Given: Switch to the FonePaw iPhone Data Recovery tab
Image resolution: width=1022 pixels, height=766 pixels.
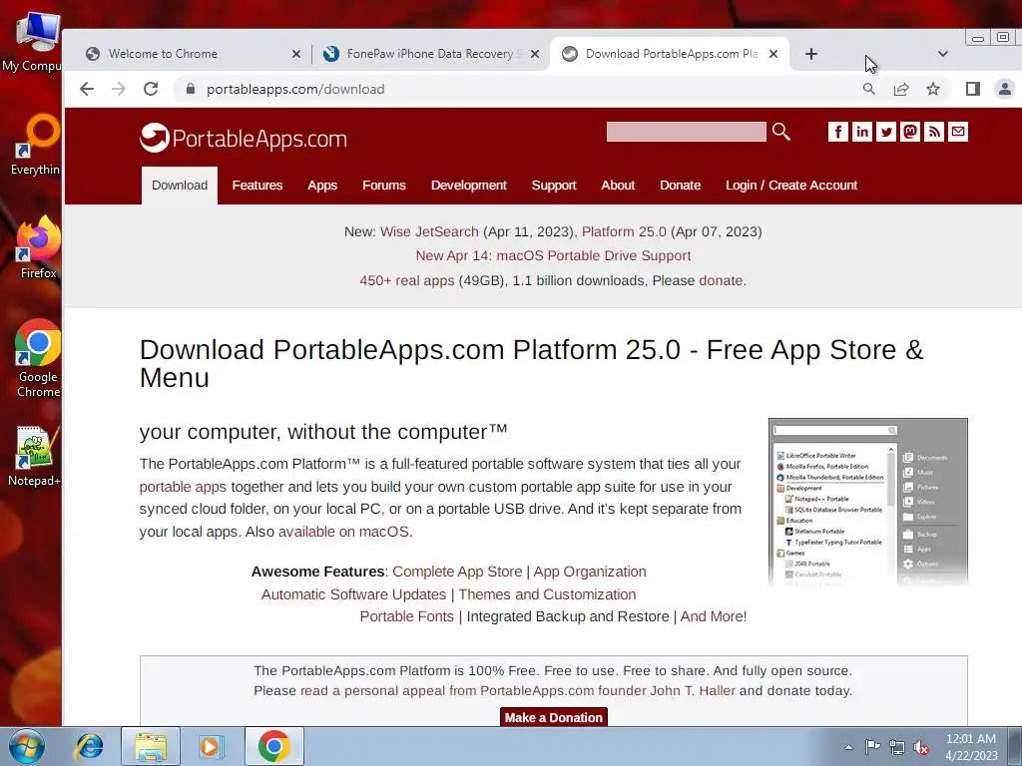Looking at the screenshot, I should coord(430,54).
